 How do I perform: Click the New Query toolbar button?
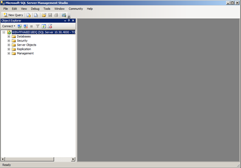point(13,15)
